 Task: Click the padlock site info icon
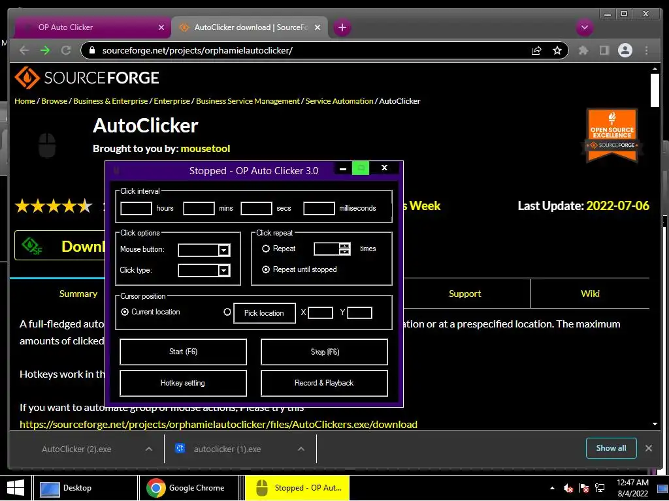(91, 50)
